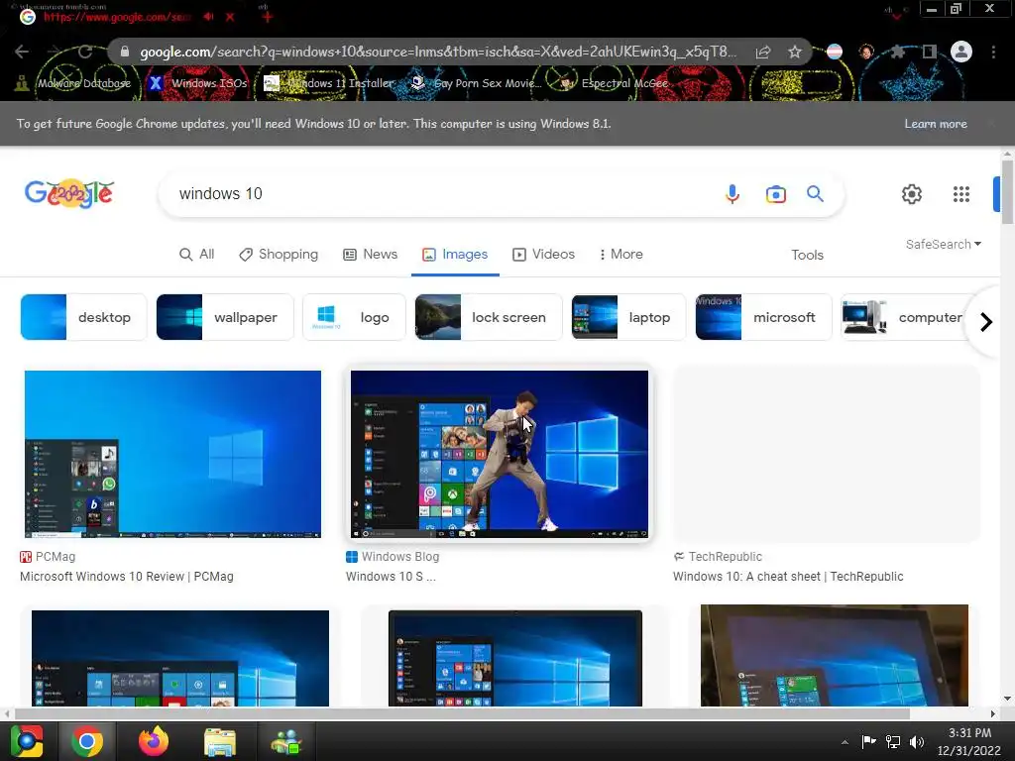The width and height of the screenshot is (1015, 761).
Task: Open the Tools button
Action: (x=807, y=255)
